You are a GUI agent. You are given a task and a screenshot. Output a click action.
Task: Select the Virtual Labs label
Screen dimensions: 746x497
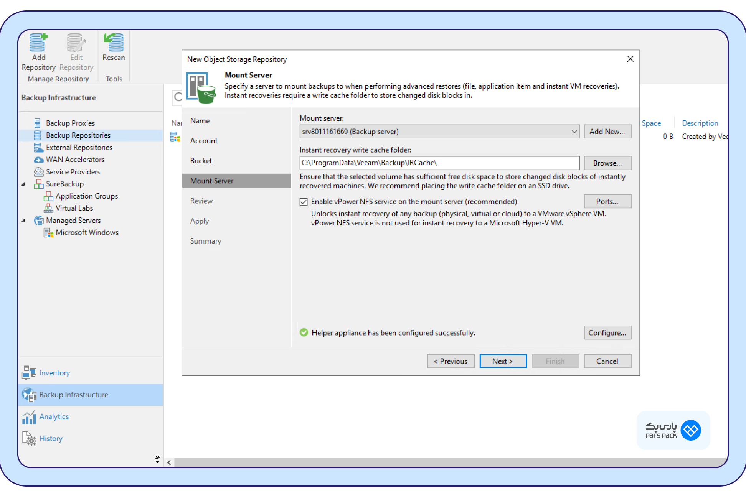point(74,208)
